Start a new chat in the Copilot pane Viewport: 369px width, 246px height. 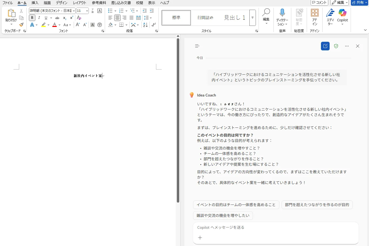[x=325, y=46]
